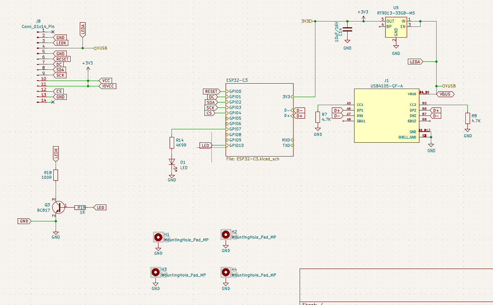This screenshot has width=493, height=305.
Task: Click the GND symbol below resistor R7
Action: 318,130
